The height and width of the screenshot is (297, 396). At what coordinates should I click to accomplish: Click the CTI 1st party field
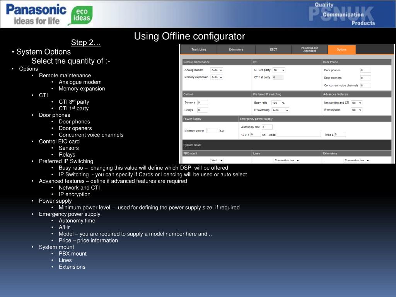278,77
